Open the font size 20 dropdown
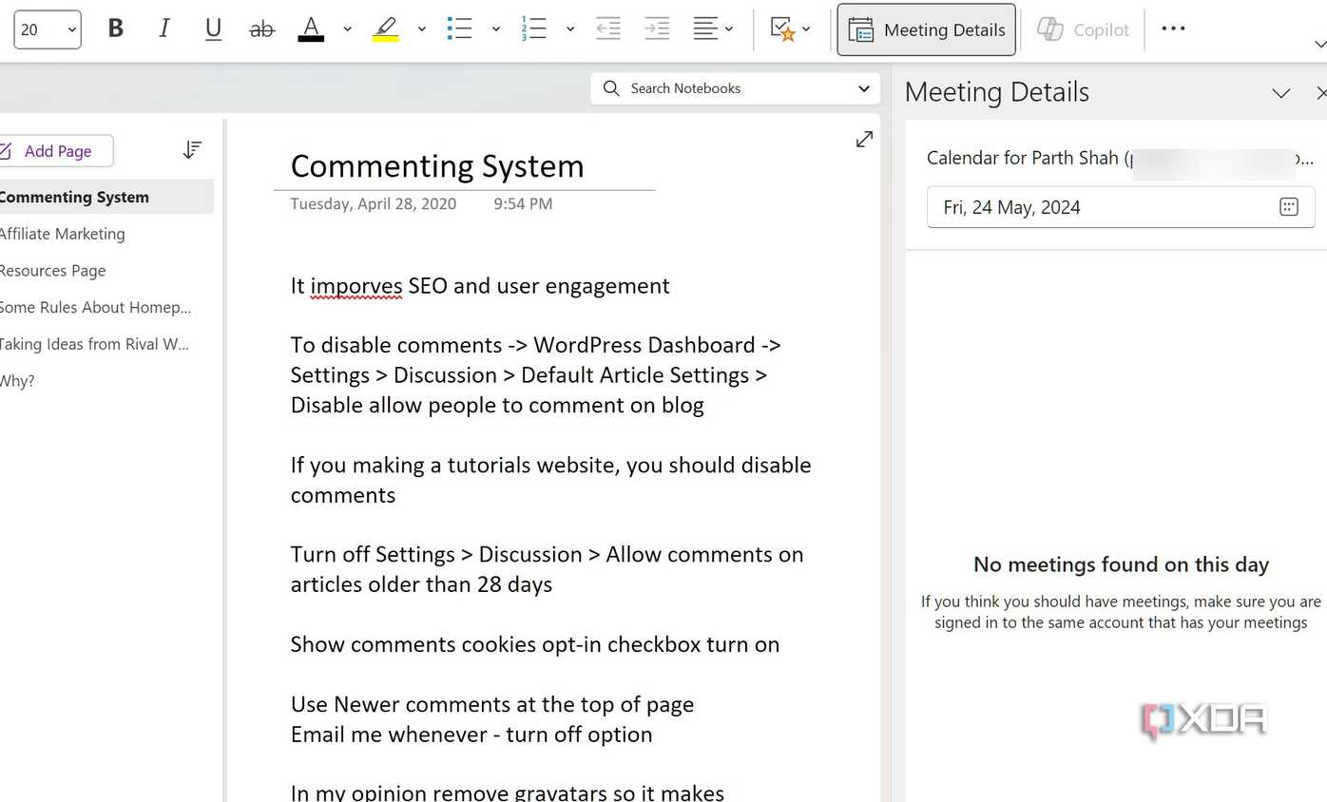 tap(48, 29)
